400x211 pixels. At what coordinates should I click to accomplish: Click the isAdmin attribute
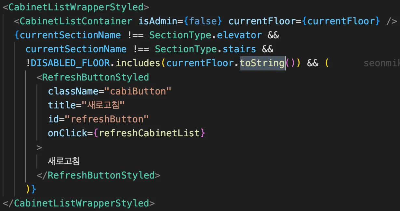click(158, 21)
